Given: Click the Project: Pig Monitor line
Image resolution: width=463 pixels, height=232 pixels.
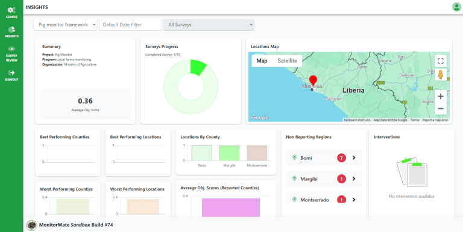Looking at the screenshot, I should coord(57,55).
